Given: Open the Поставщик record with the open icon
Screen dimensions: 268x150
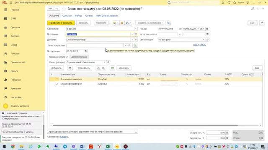Looking at the screenshot, I should pyautogui.click(x=136, y=34).
